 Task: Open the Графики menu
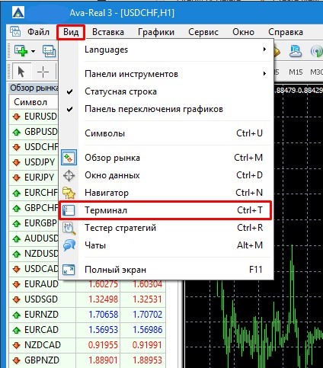coord(156,32)
